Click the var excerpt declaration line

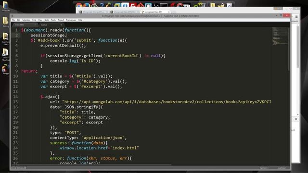pos(81,86)
